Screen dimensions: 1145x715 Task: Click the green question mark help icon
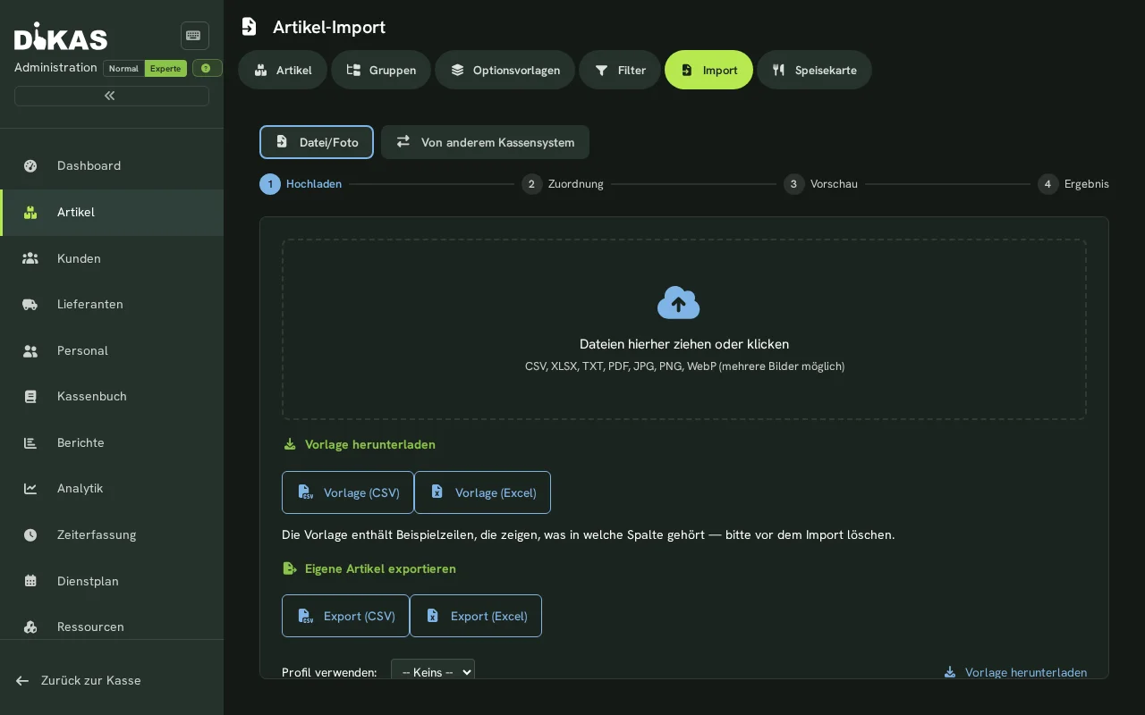(x=207, y=68)
